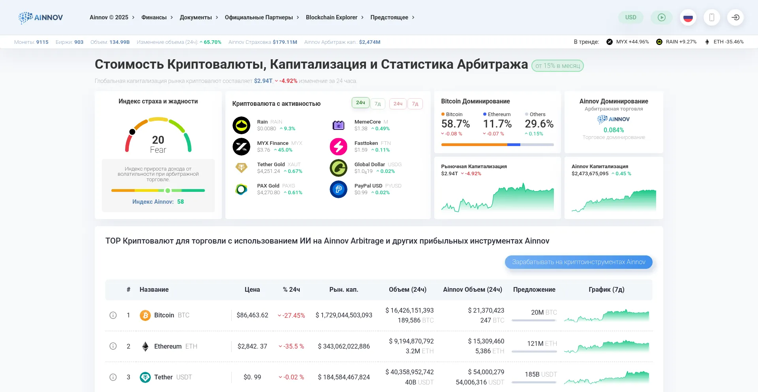Image resolution: width=758 pixels, height=392 pixels.
Task: Open the Blockchain Explorer dropdown
Action: coord(334,17)
